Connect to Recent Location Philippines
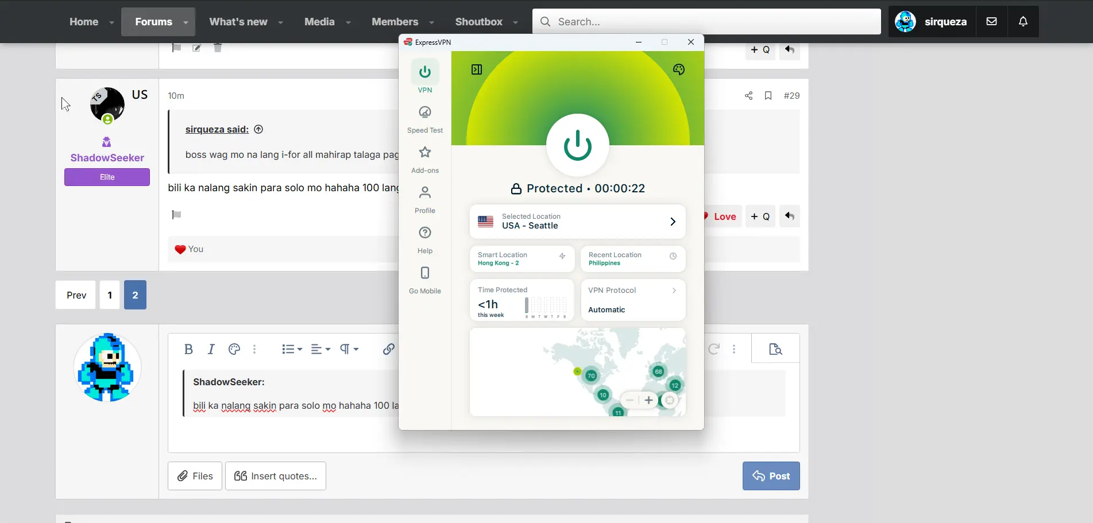Image resolution: width=1093 pixels, height=523 pixels. pyautogui.click(x=633, y=259)
